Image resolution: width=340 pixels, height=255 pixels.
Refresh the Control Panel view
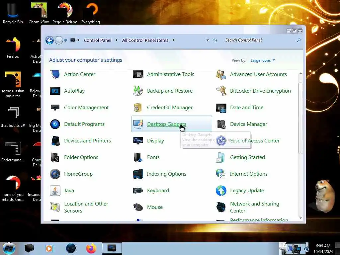pos(215,40)
